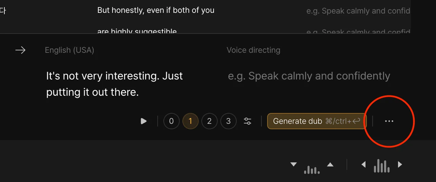Open the sliders settings icon
This screenshot has width=436, height=182.
pos(247,121)
